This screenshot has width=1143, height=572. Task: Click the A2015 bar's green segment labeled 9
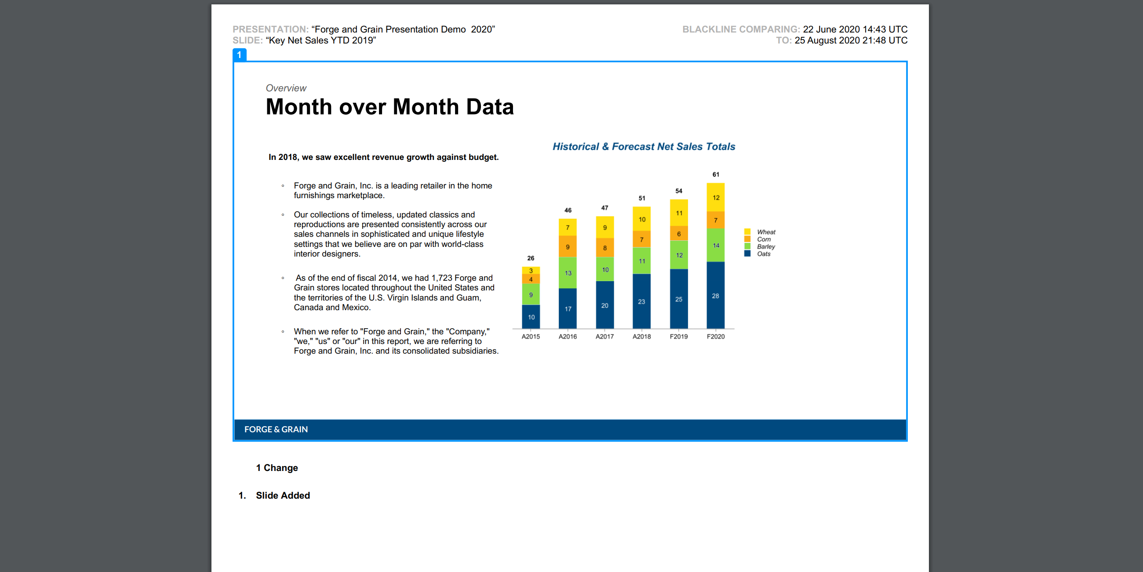pos(531,294)
